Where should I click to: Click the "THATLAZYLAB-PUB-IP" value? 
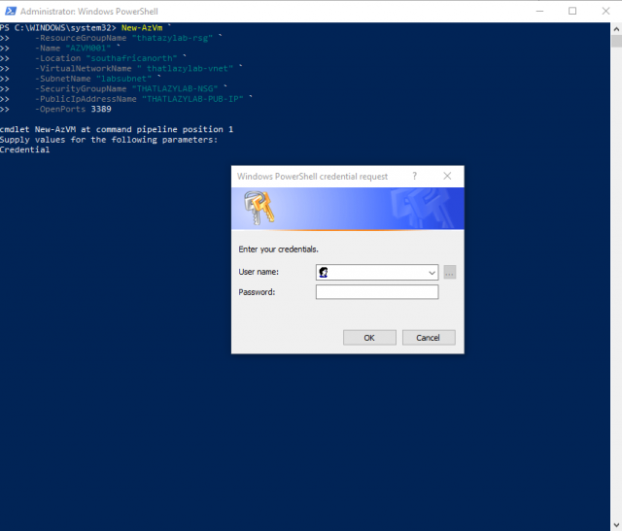(x=192, y=99)
